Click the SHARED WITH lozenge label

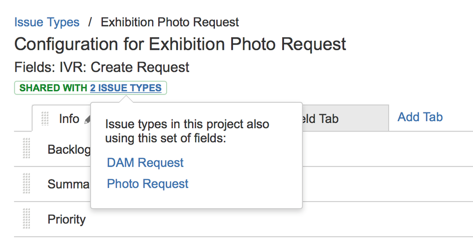(54, 88)
